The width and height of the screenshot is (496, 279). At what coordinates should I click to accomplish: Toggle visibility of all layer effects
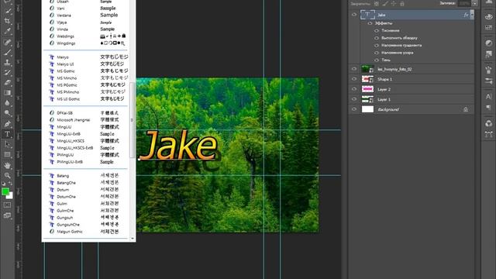(x=370, y=23)
